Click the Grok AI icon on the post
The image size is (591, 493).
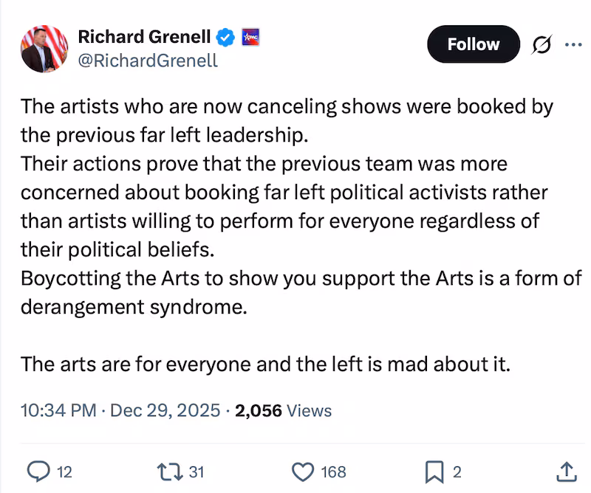point(541,44)
